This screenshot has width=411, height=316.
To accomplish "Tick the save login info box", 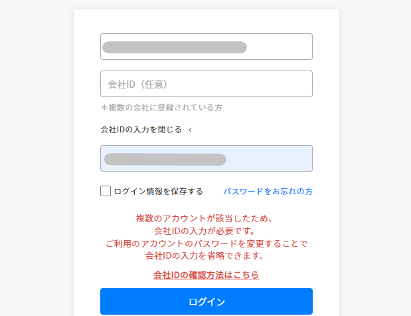I will pos(106,191).
